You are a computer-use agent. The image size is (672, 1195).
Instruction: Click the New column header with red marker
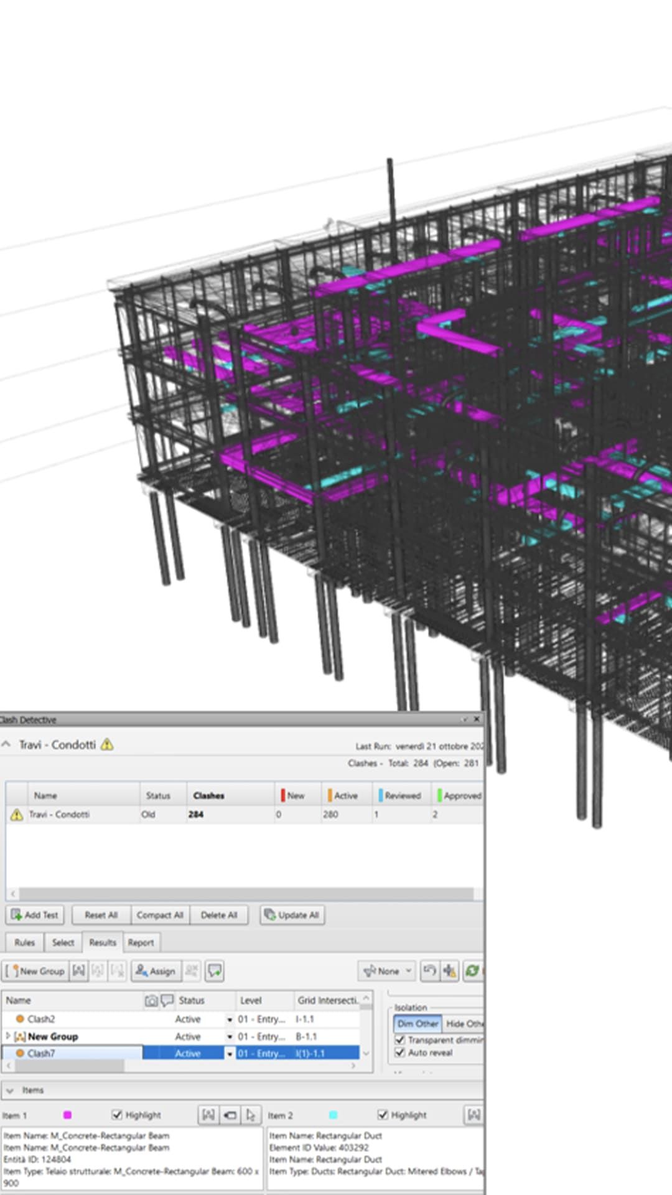tap(298, 795)
